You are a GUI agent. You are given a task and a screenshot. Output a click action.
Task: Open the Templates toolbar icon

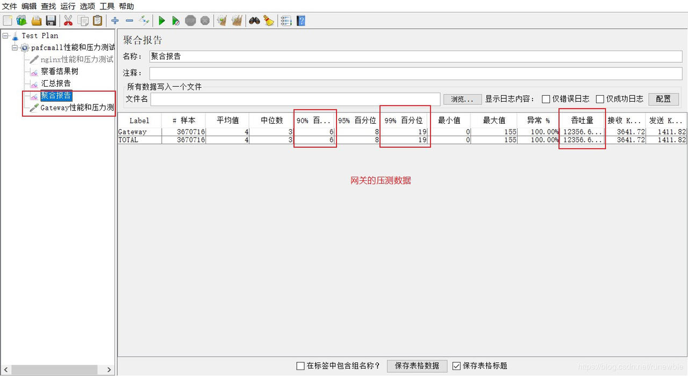click(x=21, y=20)
